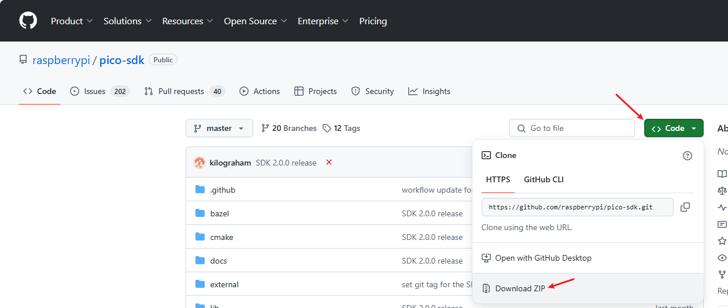Click the cmake folder icon
Image resolution: width=728 pixels, height=308 pixels.
tap(200, 237)
